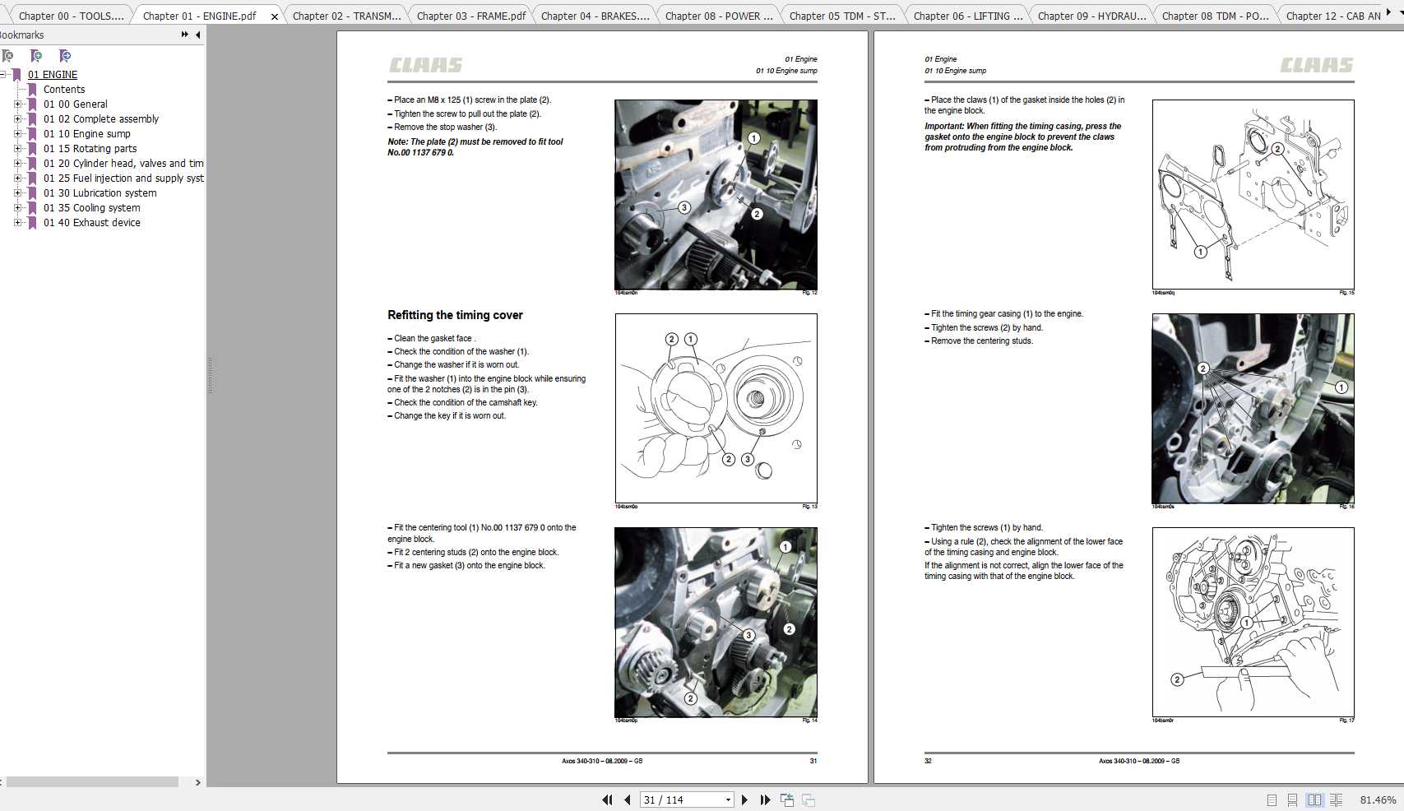Open the page number dropdown
1404x811 pixels.
pos(727,799)
